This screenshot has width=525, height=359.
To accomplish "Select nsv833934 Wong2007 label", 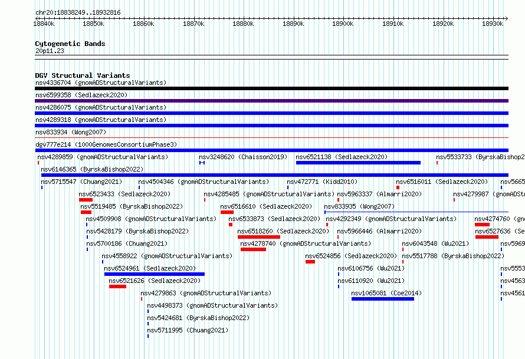I will [x=71, y=132].
